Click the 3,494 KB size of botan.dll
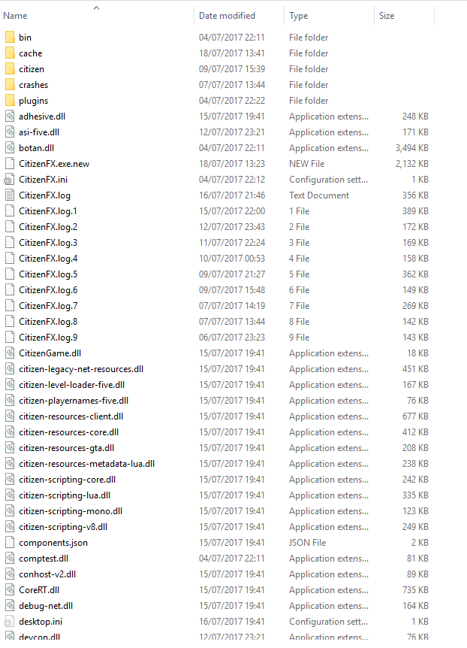 tap(411, 148)
